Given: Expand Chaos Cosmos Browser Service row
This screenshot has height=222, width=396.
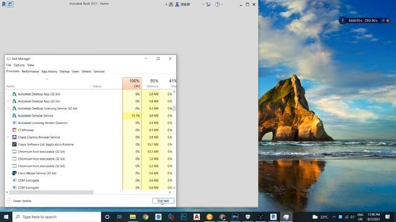Looking at the screenshot, I should pos(8,137).
